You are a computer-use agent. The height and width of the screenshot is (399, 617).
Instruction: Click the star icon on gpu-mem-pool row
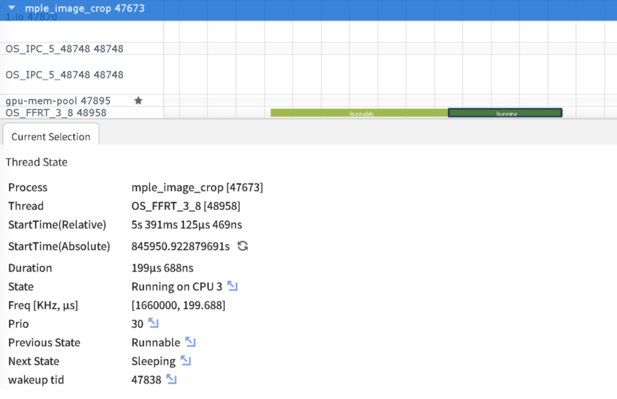138,101
